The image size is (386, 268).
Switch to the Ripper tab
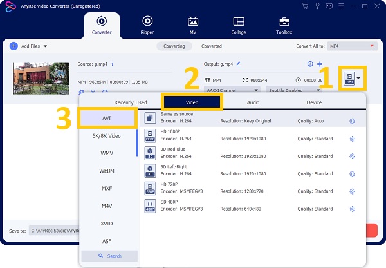point(147,25)
